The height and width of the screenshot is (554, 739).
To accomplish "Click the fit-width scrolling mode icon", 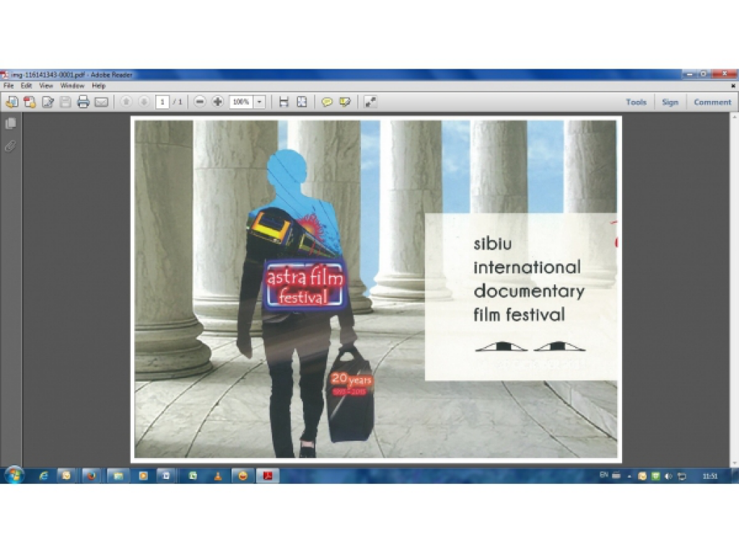I will pos(284,102).
